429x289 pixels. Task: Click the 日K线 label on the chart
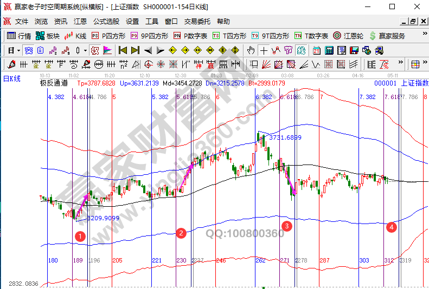[x=12, y=79]
